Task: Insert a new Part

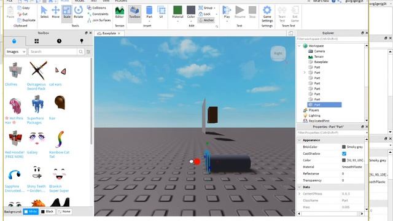Action: click(x=149, y=12)
